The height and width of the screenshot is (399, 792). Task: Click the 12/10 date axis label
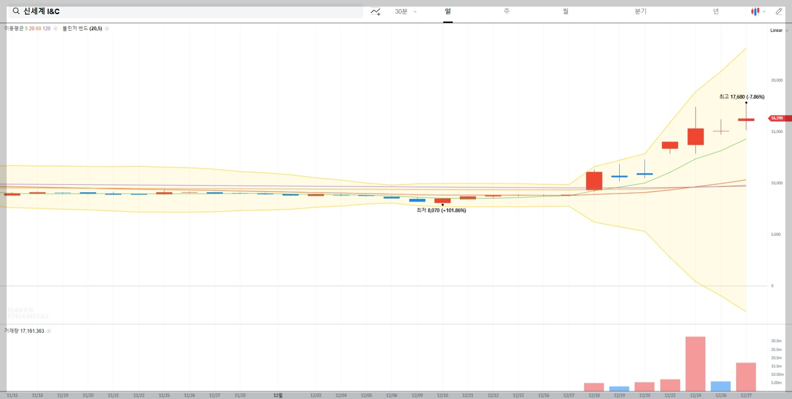point(443,395)
